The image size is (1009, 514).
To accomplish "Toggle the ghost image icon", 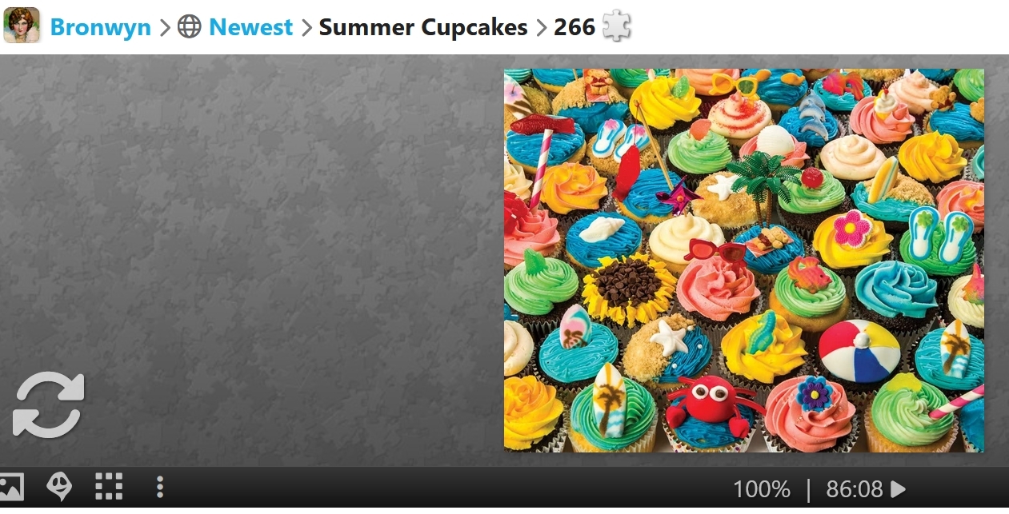I will 59,486.
